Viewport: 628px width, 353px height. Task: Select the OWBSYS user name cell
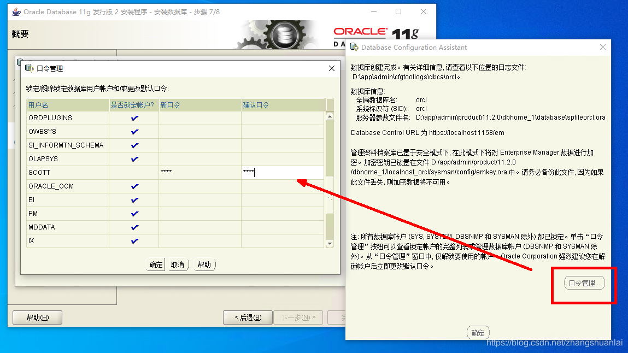tap(68, 132)
